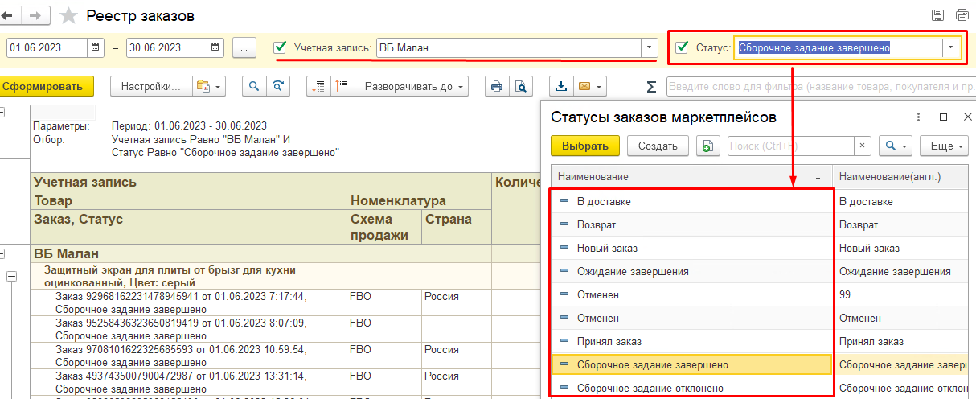Open calendar for end date 30.06.2023

point(215,47)
